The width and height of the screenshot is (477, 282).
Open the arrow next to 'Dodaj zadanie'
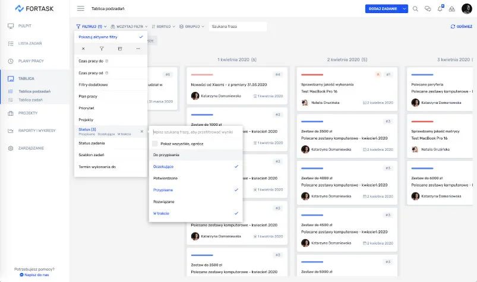tap(405, 9)
